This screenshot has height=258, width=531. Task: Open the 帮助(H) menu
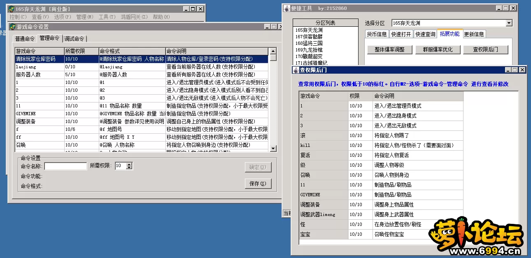click(x=161, y=17)
